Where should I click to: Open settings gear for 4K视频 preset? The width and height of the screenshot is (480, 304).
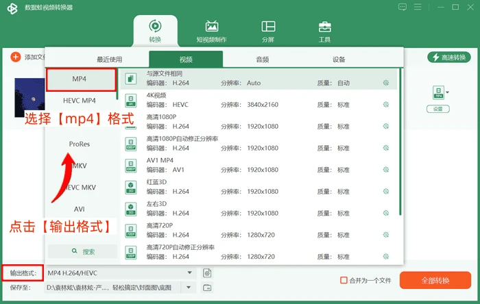(385, 105)
